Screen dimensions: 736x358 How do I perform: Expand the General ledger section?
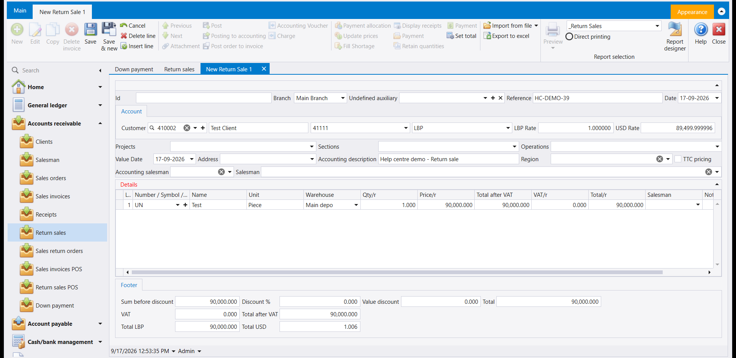[100, 105]
